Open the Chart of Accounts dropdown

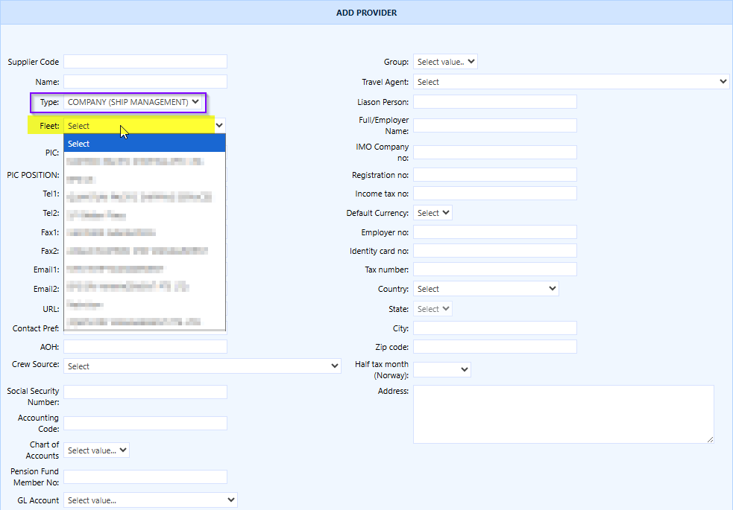[95, 450]
